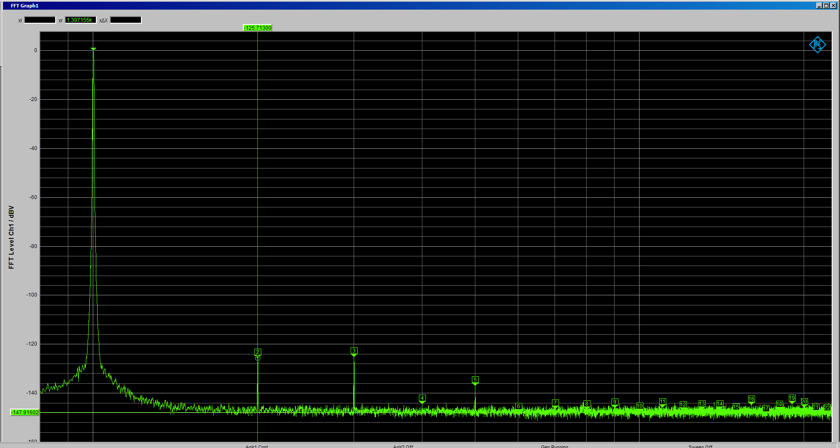This screenshot has width=840, height=448.
Task: Select harmonic marker 13
Action: point(702,404)
